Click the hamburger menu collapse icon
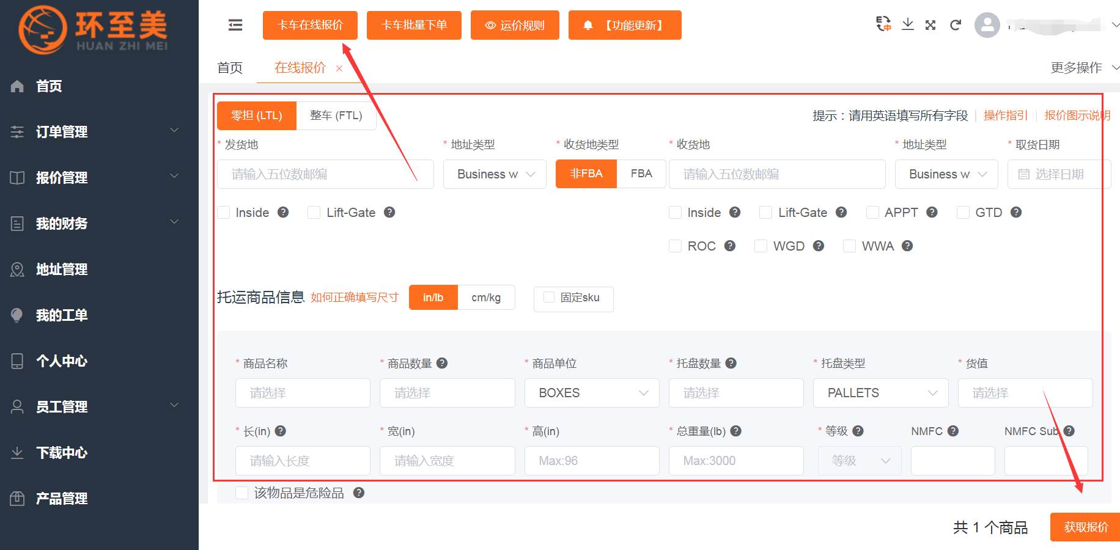This screenshot has width=1120, height=550. [235, 25]
